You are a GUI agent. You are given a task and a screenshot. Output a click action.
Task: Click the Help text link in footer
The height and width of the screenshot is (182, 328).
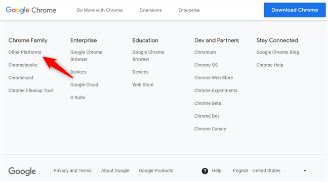[x=217, y=170]
